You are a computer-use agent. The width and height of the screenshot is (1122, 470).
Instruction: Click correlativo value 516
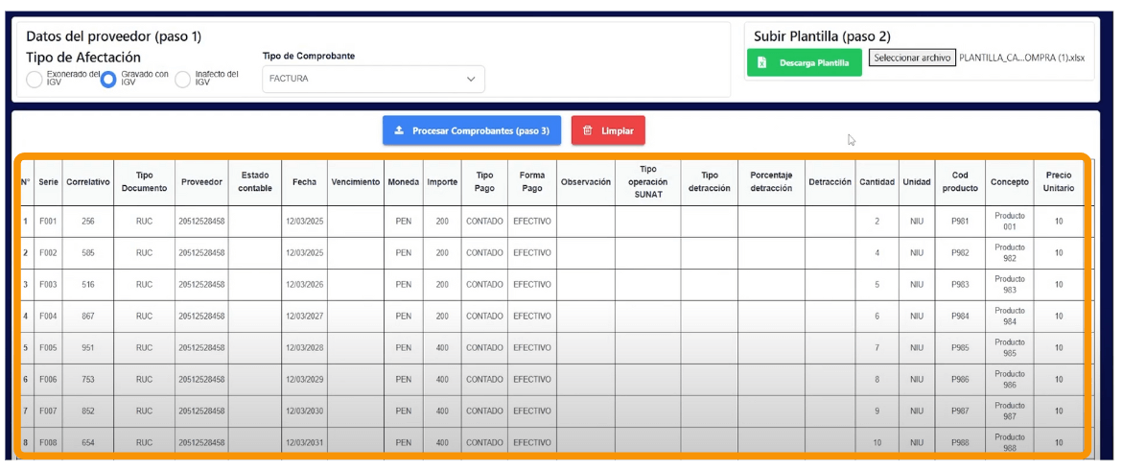tap(88, 285)
